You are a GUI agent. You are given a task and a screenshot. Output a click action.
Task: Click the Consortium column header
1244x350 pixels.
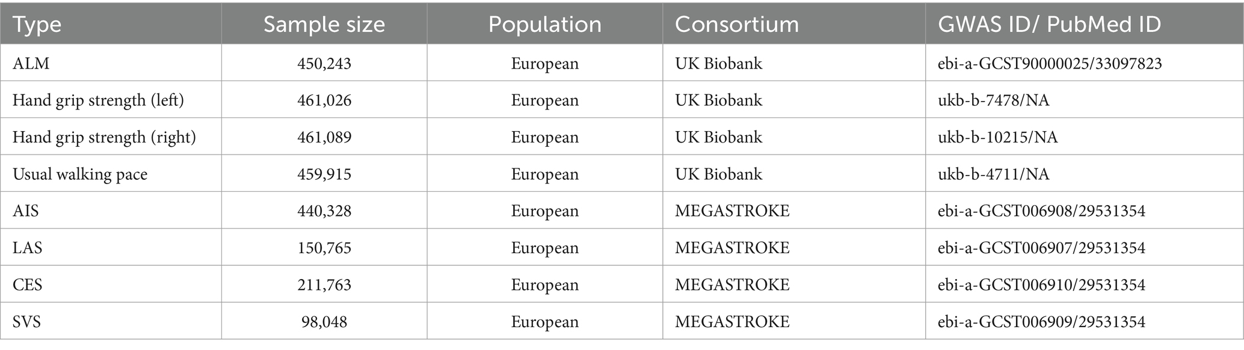(x=737, y=24)
